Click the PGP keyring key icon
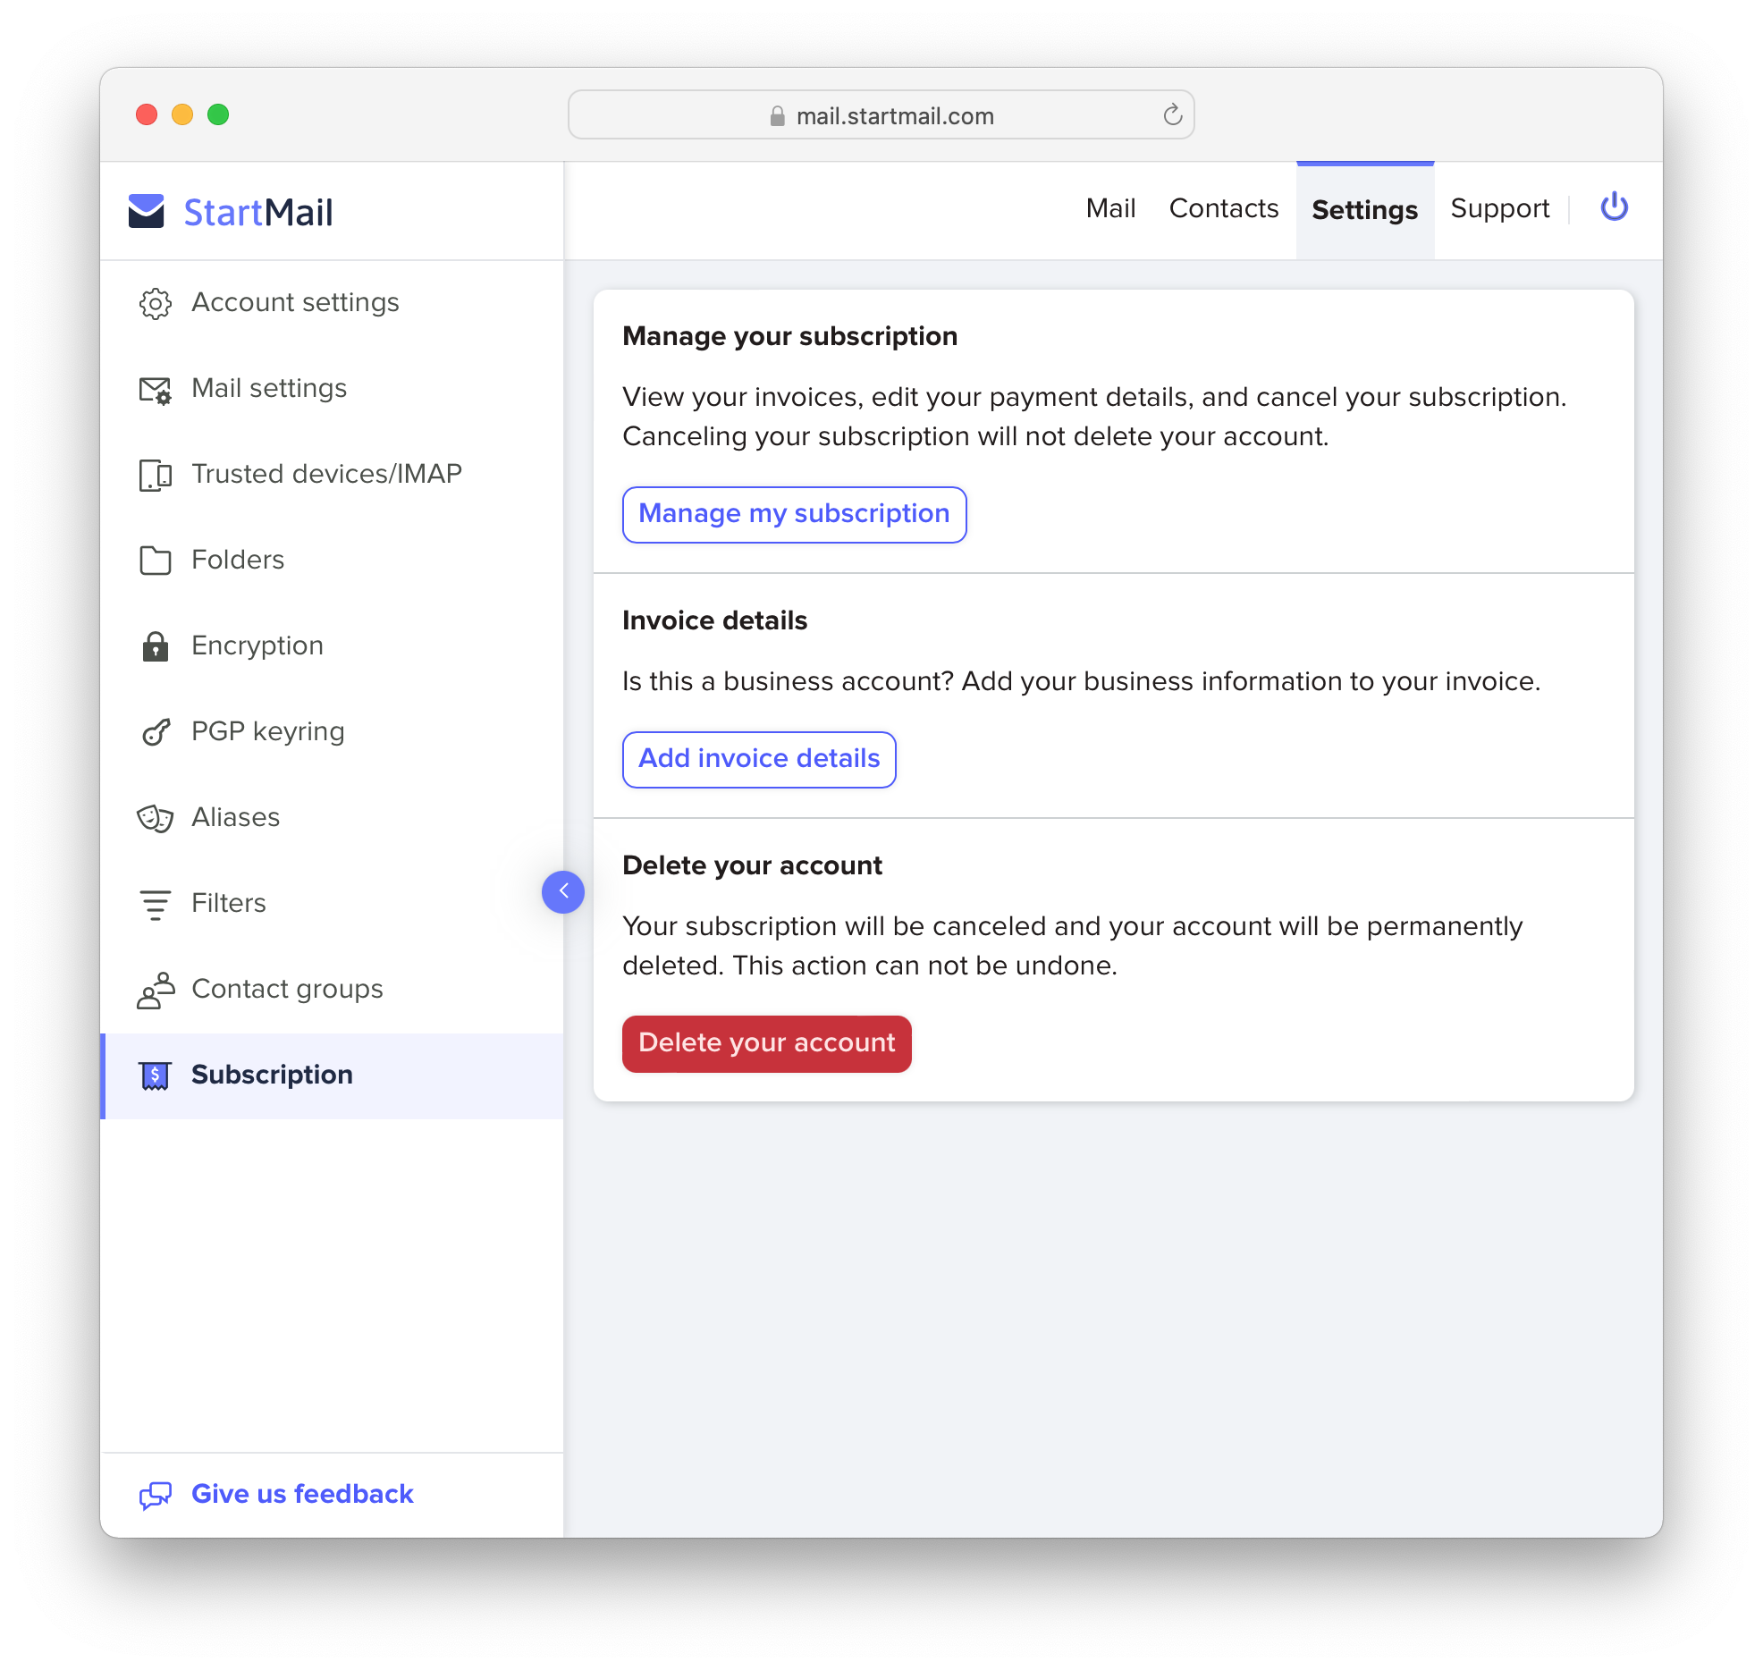The width and height of the screenshot is (1763, 1670). click(x=155, y=732)
